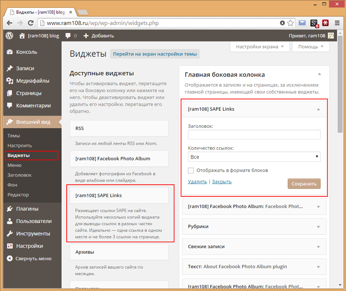Open Заголовок submenu item
This screenshot has width=346, height=291.
[x=19, y=175]
